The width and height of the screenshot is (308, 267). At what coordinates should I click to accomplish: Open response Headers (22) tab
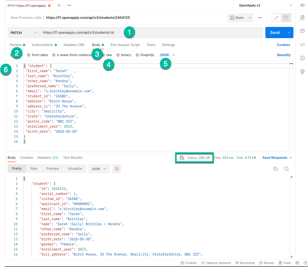click(x=48, y=158)
